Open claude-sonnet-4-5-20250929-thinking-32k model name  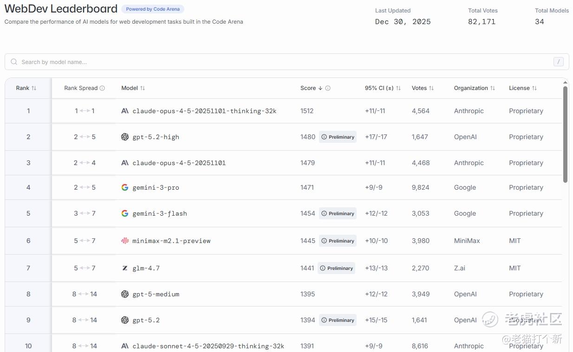point(208,346)
